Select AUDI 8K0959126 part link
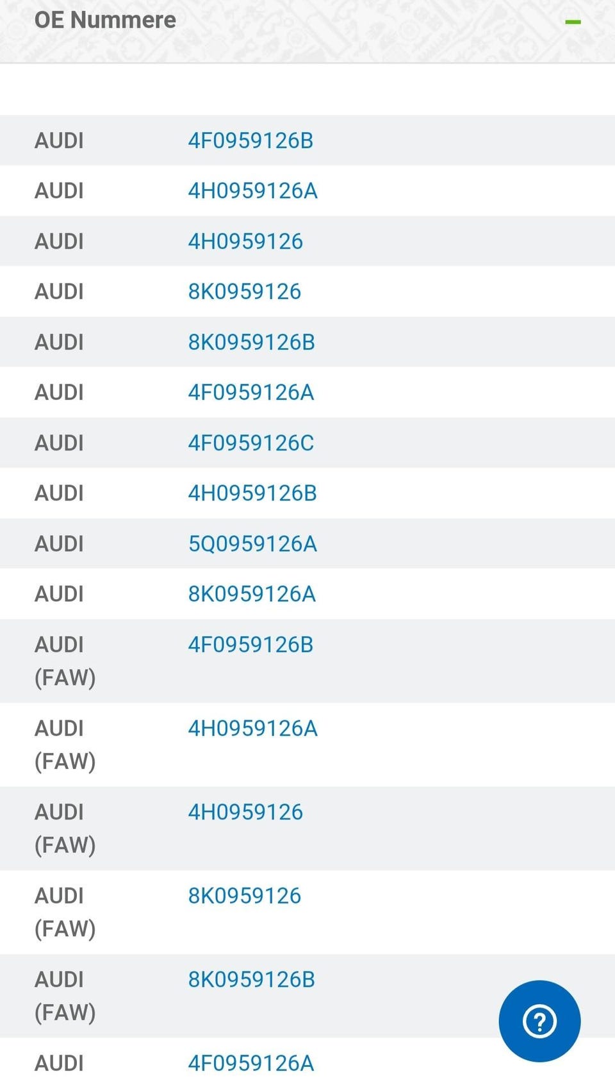The height and width of the screenshot is (1081, 615). pyautogui.click(x=244, y=291)
